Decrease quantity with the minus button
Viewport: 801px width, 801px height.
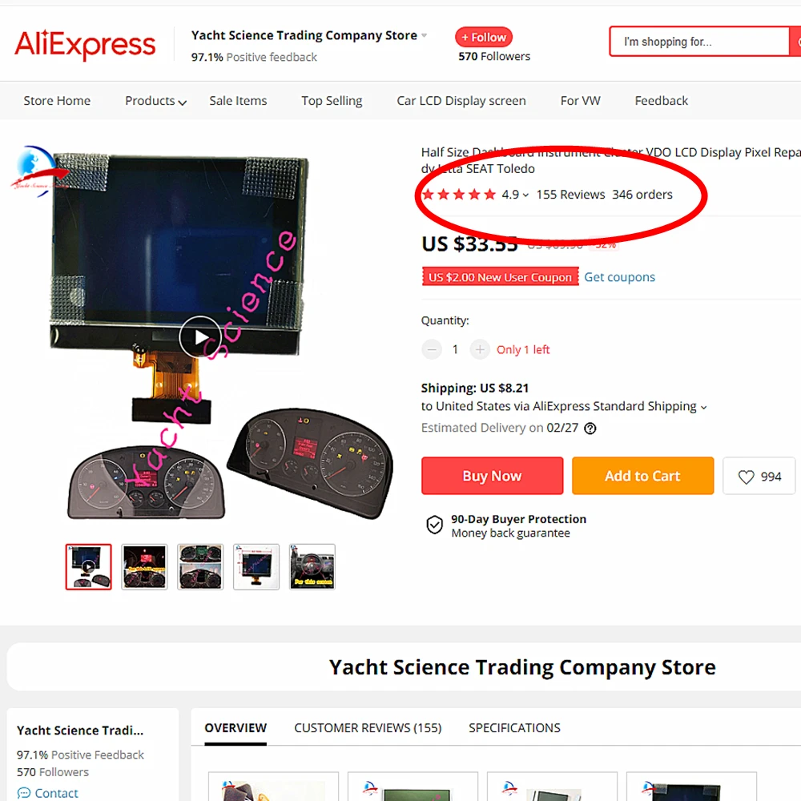click(432, 349)
